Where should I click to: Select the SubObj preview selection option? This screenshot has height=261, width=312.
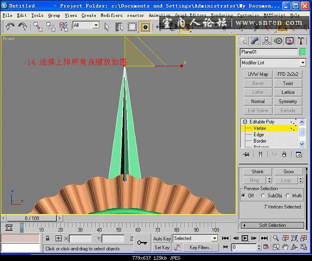click(x=263, y=196)
